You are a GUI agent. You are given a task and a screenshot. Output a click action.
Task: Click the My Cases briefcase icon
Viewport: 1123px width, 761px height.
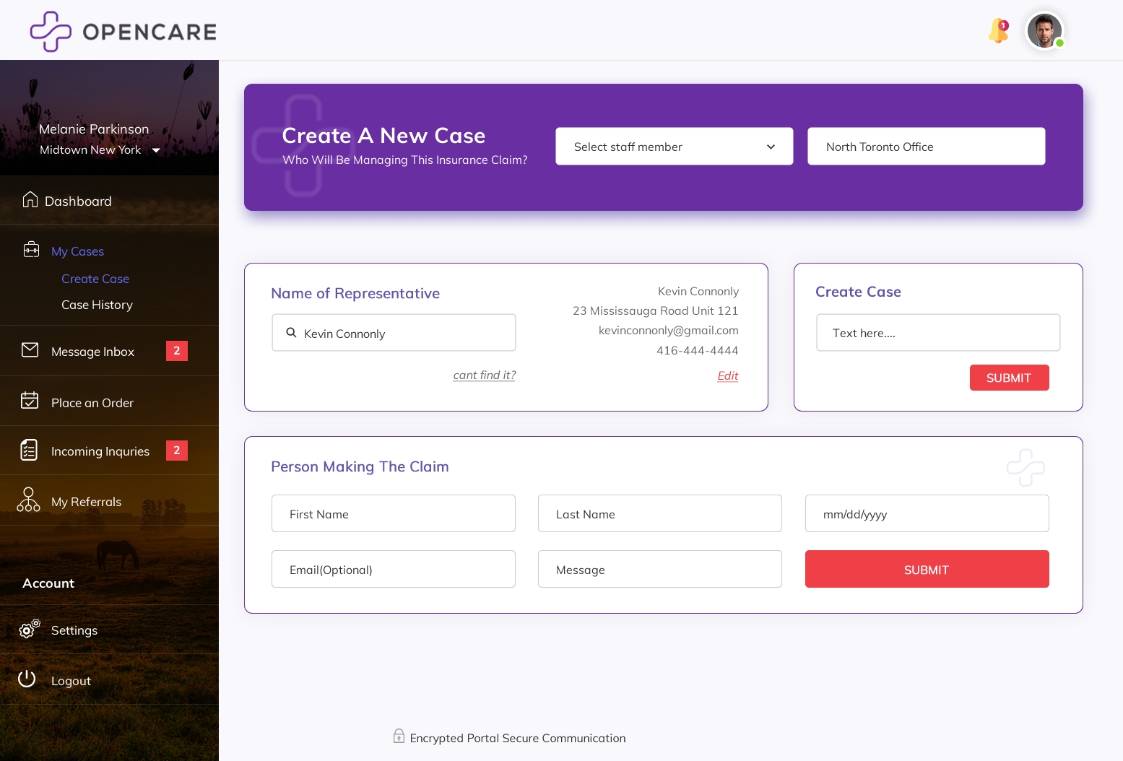click(x=31, y=250)
